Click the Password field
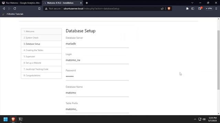 [97, 77]
